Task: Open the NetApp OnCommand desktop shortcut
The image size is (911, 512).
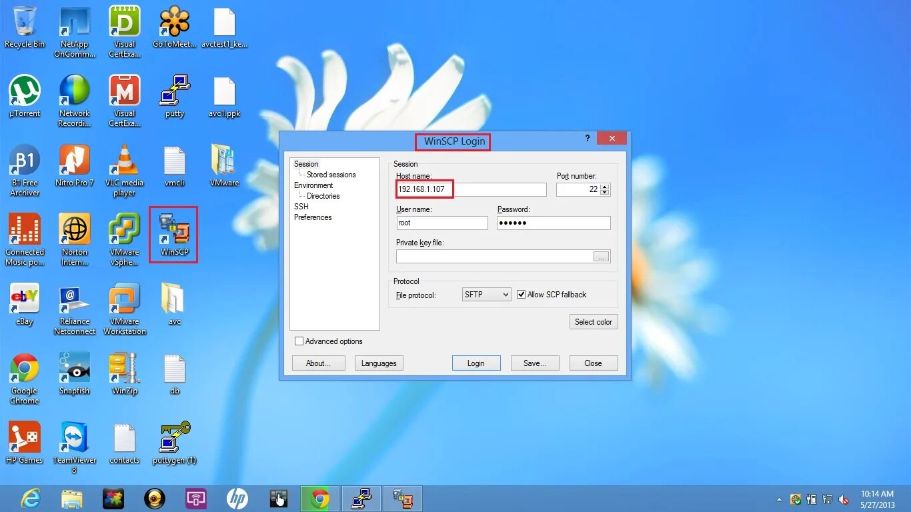Action: click(75, 32)
